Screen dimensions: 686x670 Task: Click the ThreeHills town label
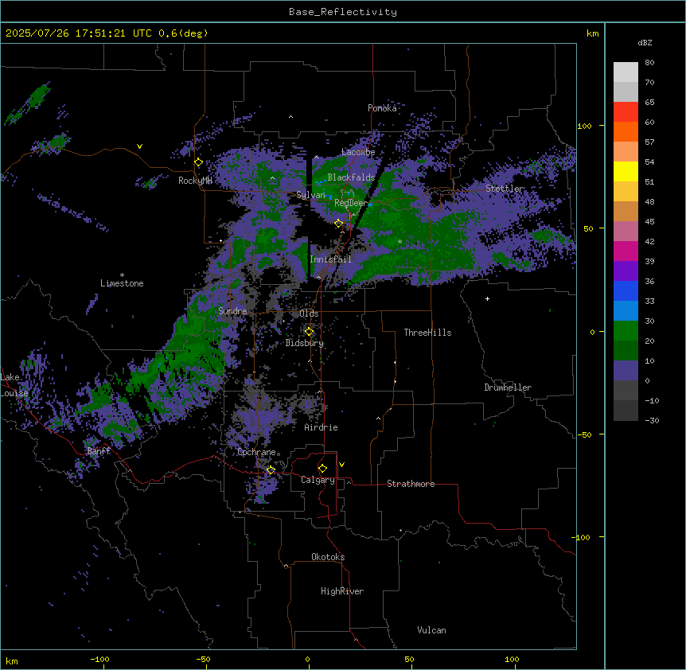[427, 333]
